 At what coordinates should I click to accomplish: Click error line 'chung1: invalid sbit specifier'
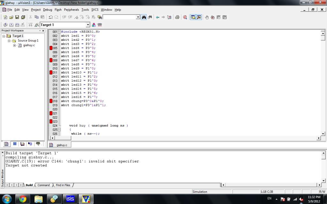pos(72,161)
